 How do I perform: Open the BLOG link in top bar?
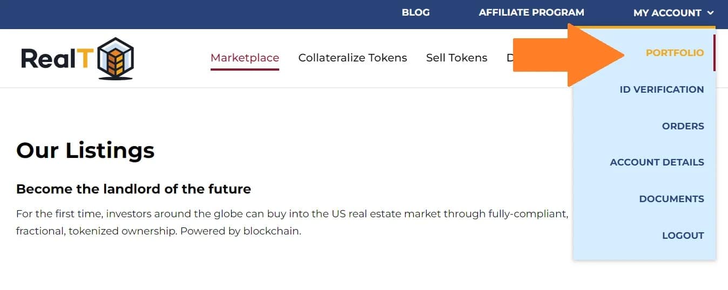(416, 12)
